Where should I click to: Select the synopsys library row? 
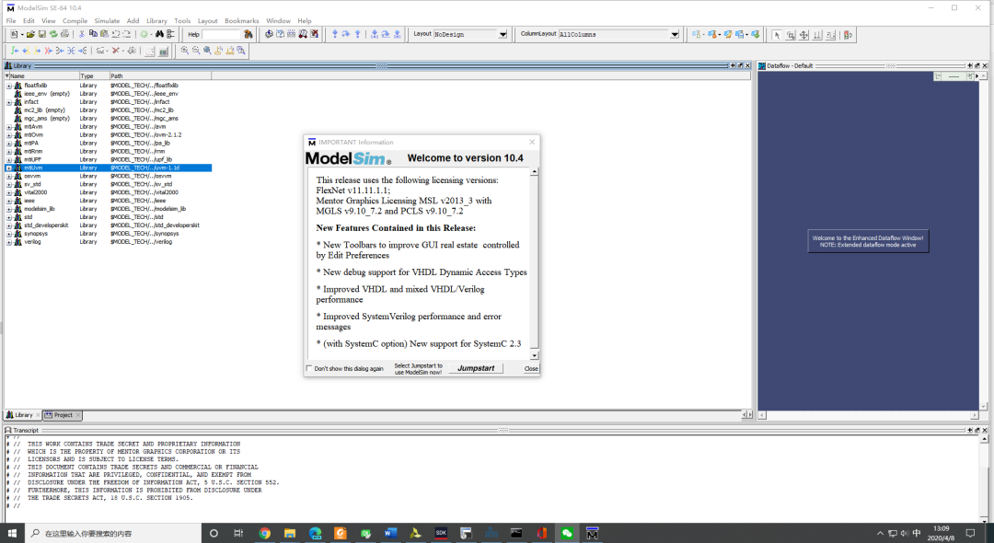tap(108, 234)
